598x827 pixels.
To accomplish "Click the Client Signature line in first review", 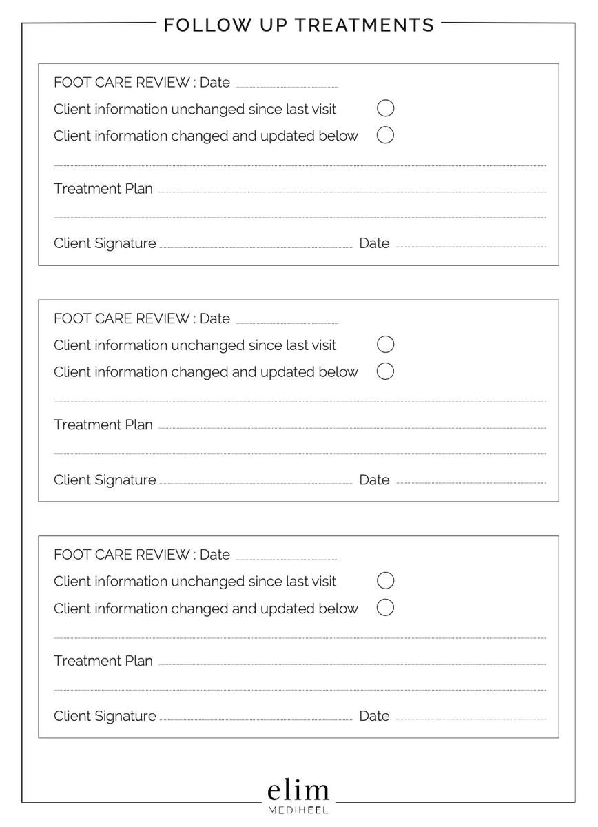I will tap(256, 245).
